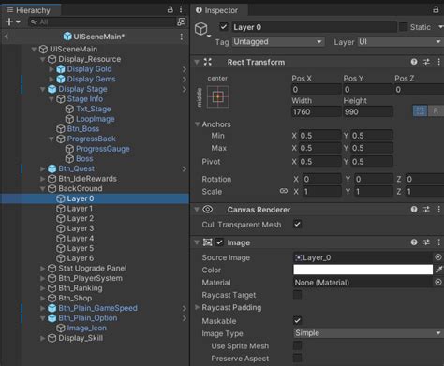Collapse the BackGround tree node arrow
Screen dimensions: 444x366
click(43, 188)
